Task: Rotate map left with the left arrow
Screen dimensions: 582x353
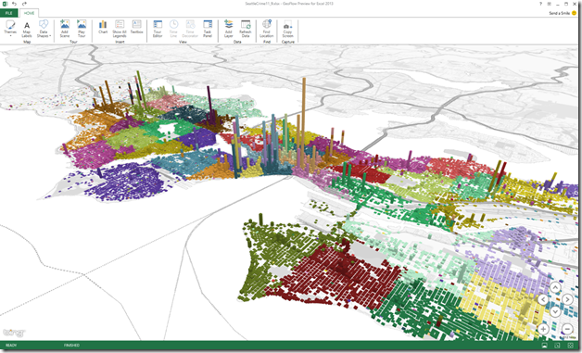Action: 543,299
